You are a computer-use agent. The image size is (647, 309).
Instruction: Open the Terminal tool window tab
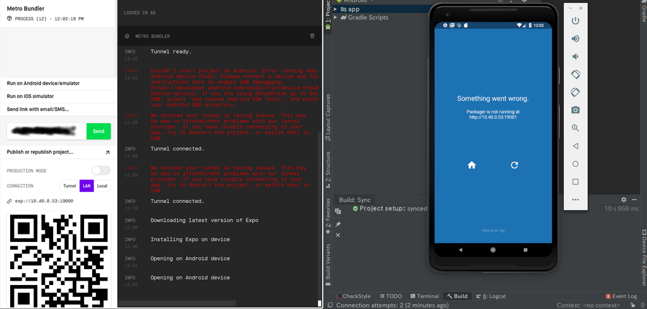(x=425, y=296)
